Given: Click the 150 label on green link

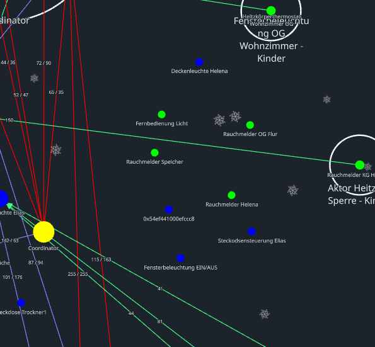Looking at the screenshot, I should click(x=9, y=120).
